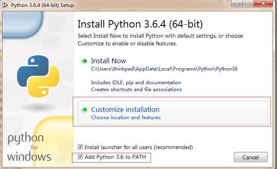Uncheck the Install launcher for all users checkbox
Screen dimensions: 277x169
[x=80, y=147]
